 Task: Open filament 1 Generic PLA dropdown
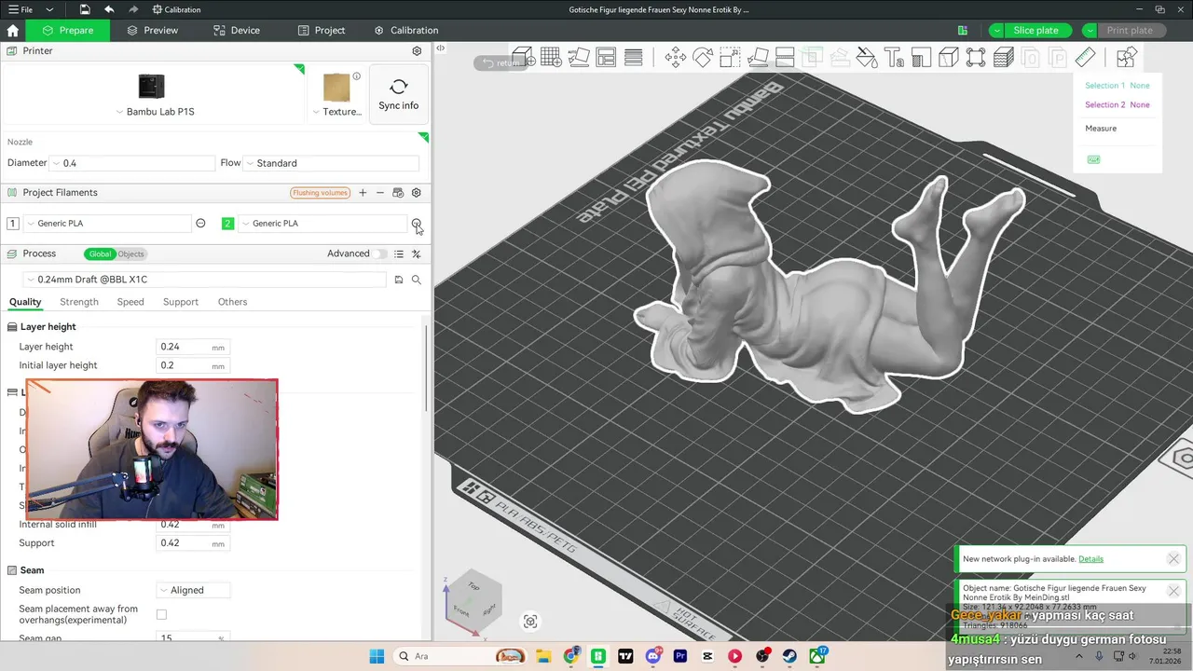[107, 224]
